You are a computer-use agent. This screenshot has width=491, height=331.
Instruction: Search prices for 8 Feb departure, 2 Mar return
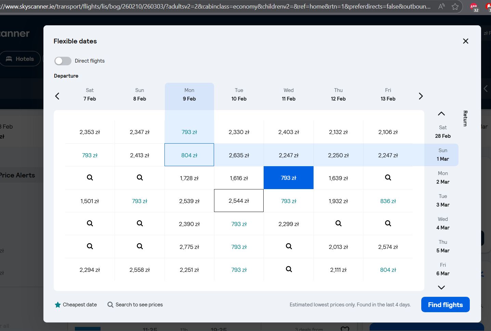[x=140, y=178]
